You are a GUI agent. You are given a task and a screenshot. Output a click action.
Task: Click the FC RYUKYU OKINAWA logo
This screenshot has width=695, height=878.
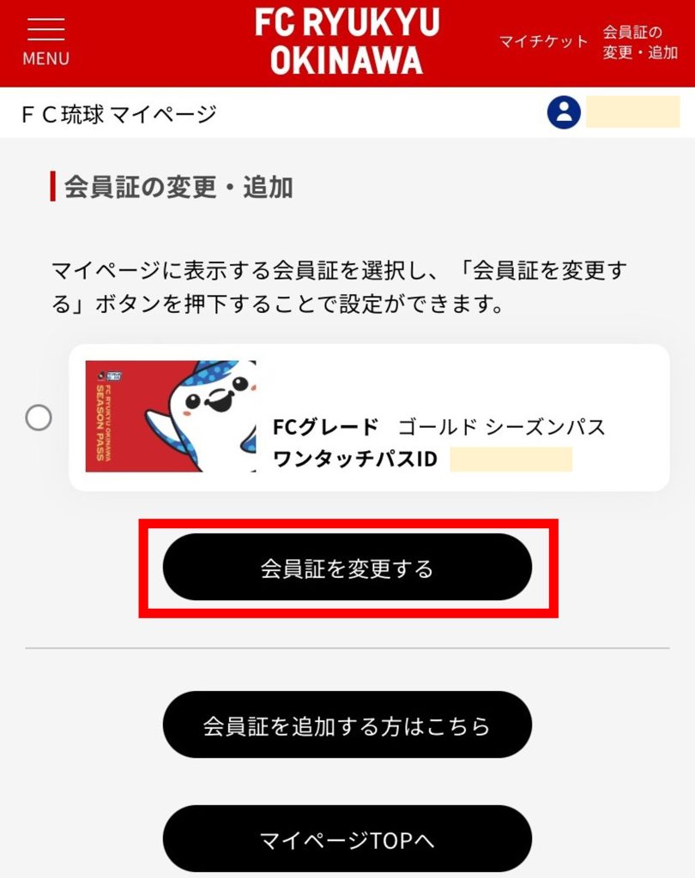(347, 41)
